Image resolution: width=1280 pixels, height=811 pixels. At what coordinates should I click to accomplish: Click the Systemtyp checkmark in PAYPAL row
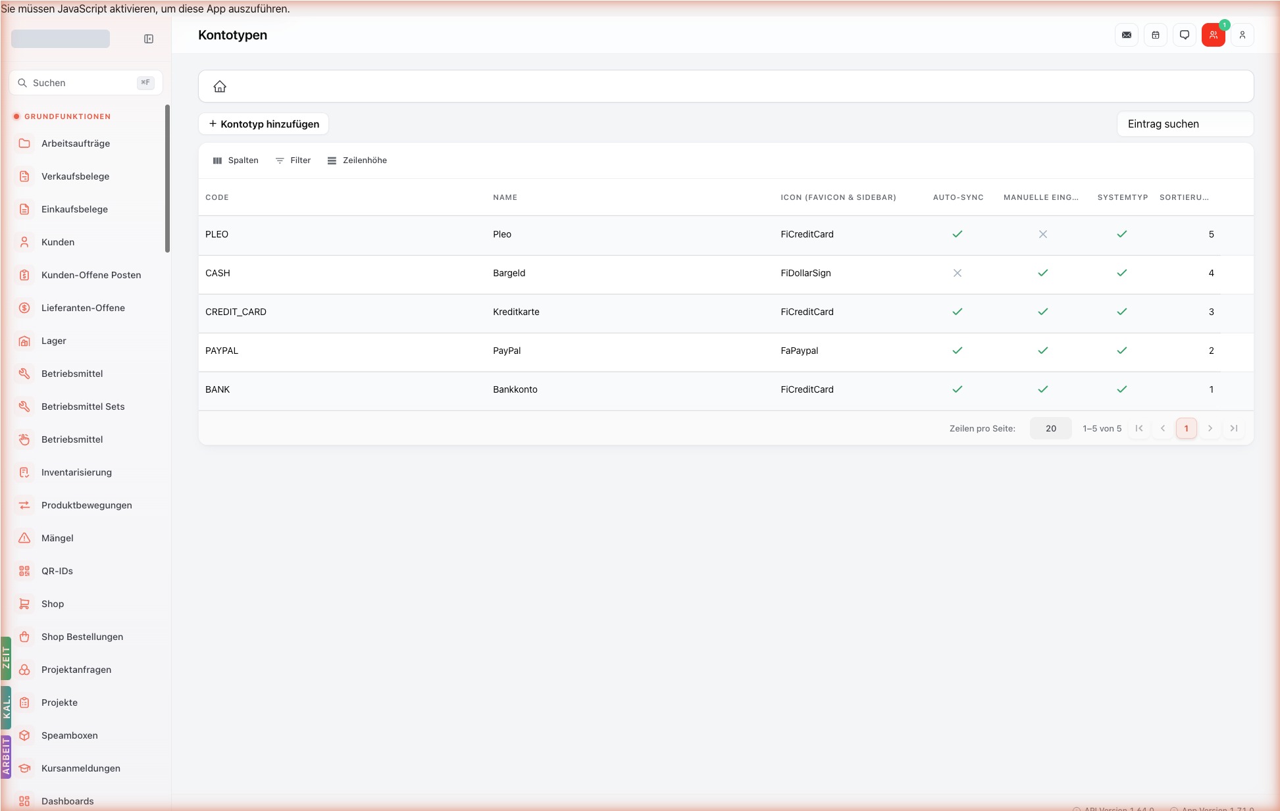pyautogui.click(x=1122, y=351)
